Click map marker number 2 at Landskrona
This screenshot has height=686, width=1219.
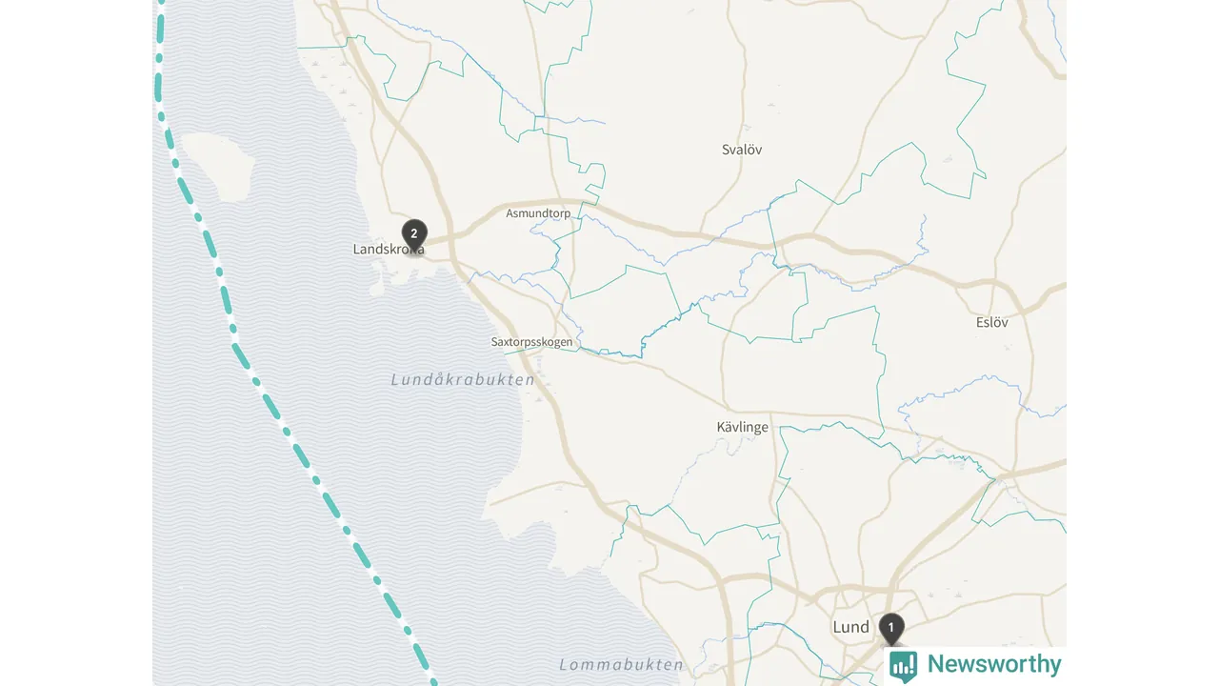(414, 234)
